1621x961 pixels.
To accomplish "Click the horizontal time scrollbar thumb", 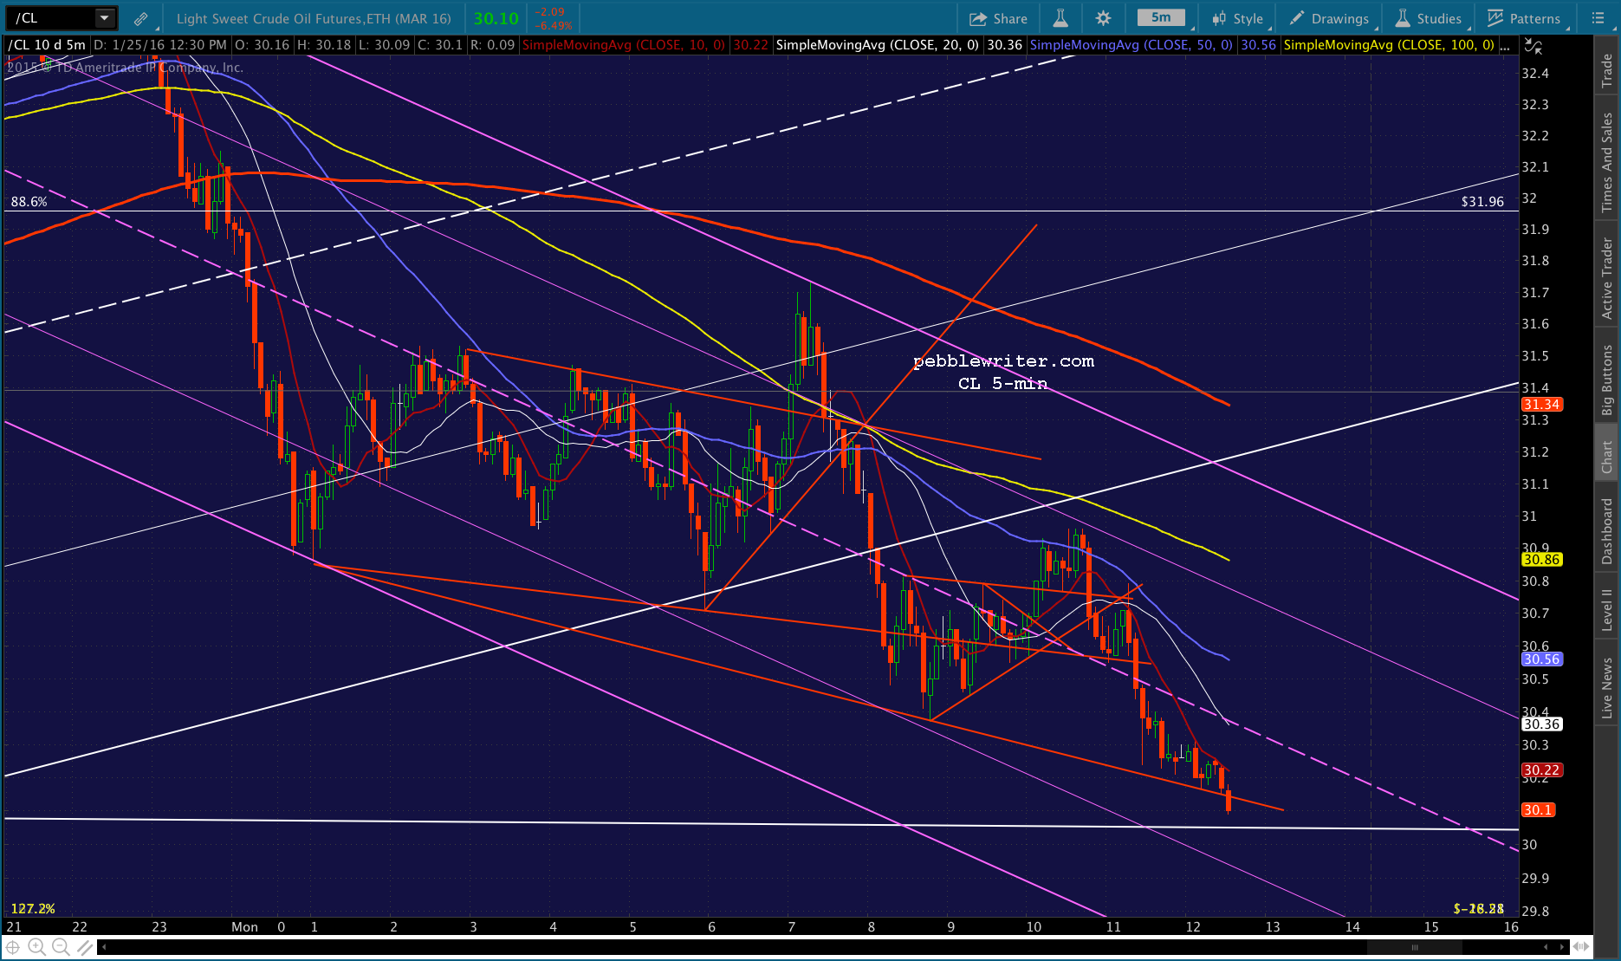I will pyautogui.click(x=1414, y=947).
